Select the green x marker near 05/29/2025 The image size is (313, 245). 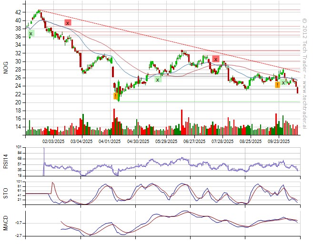[158, 80]
